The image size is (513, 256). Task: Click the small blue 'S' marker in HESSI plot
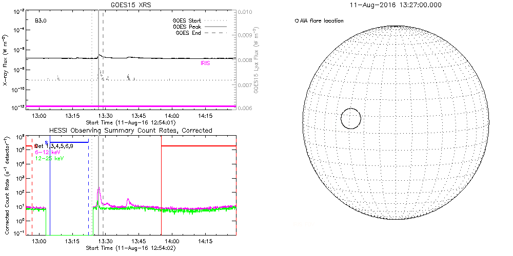pos(46,142)
